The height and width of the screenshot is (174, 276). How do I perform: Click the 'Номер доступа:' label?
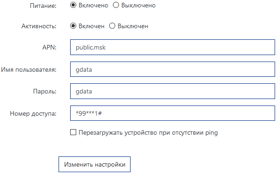33,113
